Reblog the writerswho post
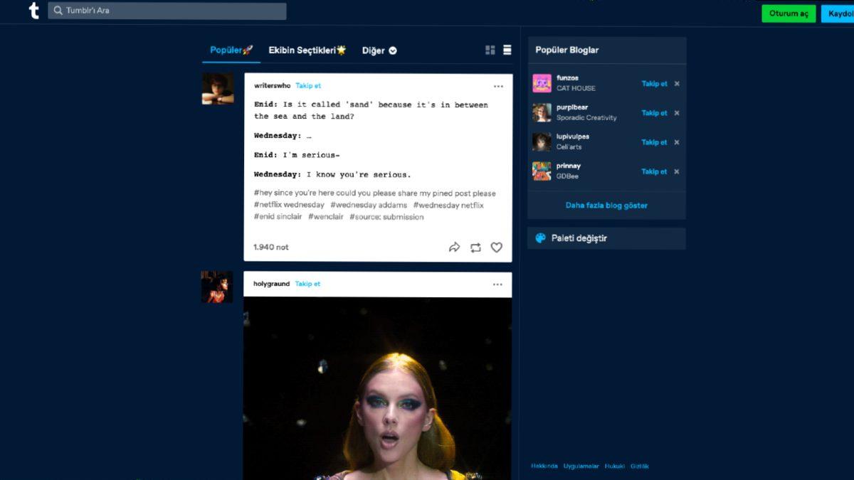854x480 pixels. (475, 247)
